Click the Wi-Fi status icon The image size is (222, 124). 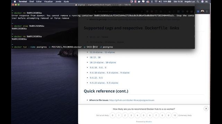(x=156, y=1)
